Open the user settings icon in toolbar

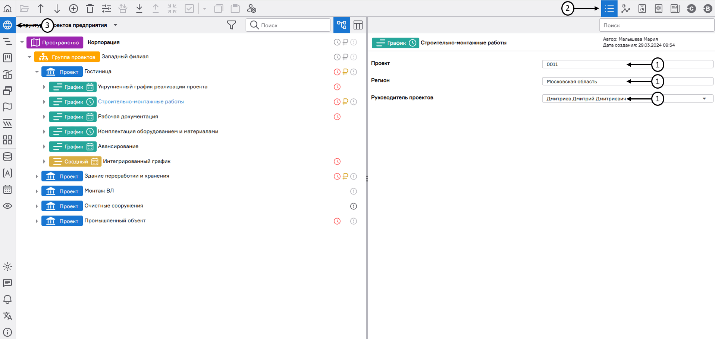[252, 9]
